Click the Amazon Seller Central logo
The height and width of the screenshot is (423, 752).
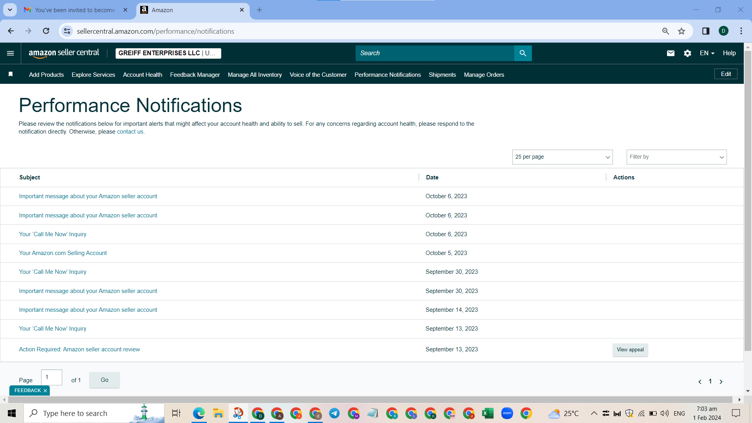(x=64, y=53)
